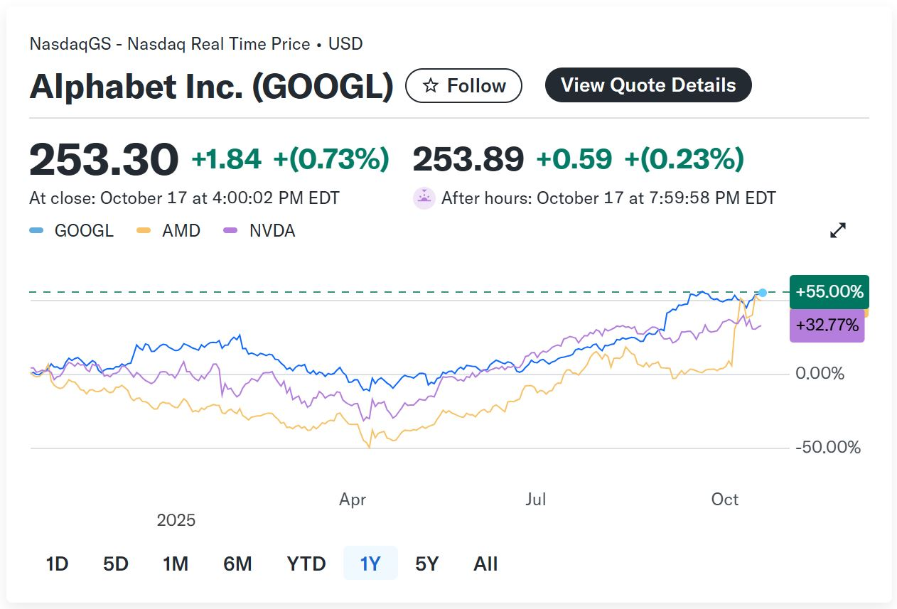Click the purple +32.77% NVDA label
This screenshot has width=897, height=609.
click(827, 326)
